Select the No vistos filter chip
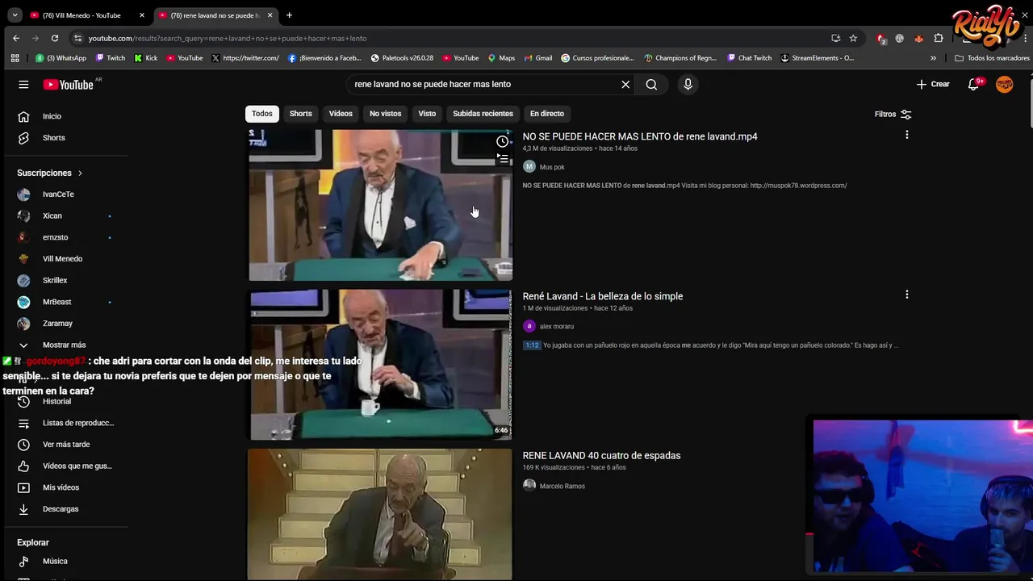The height and width of the screenshot is (581, 1033). point(385,114)
